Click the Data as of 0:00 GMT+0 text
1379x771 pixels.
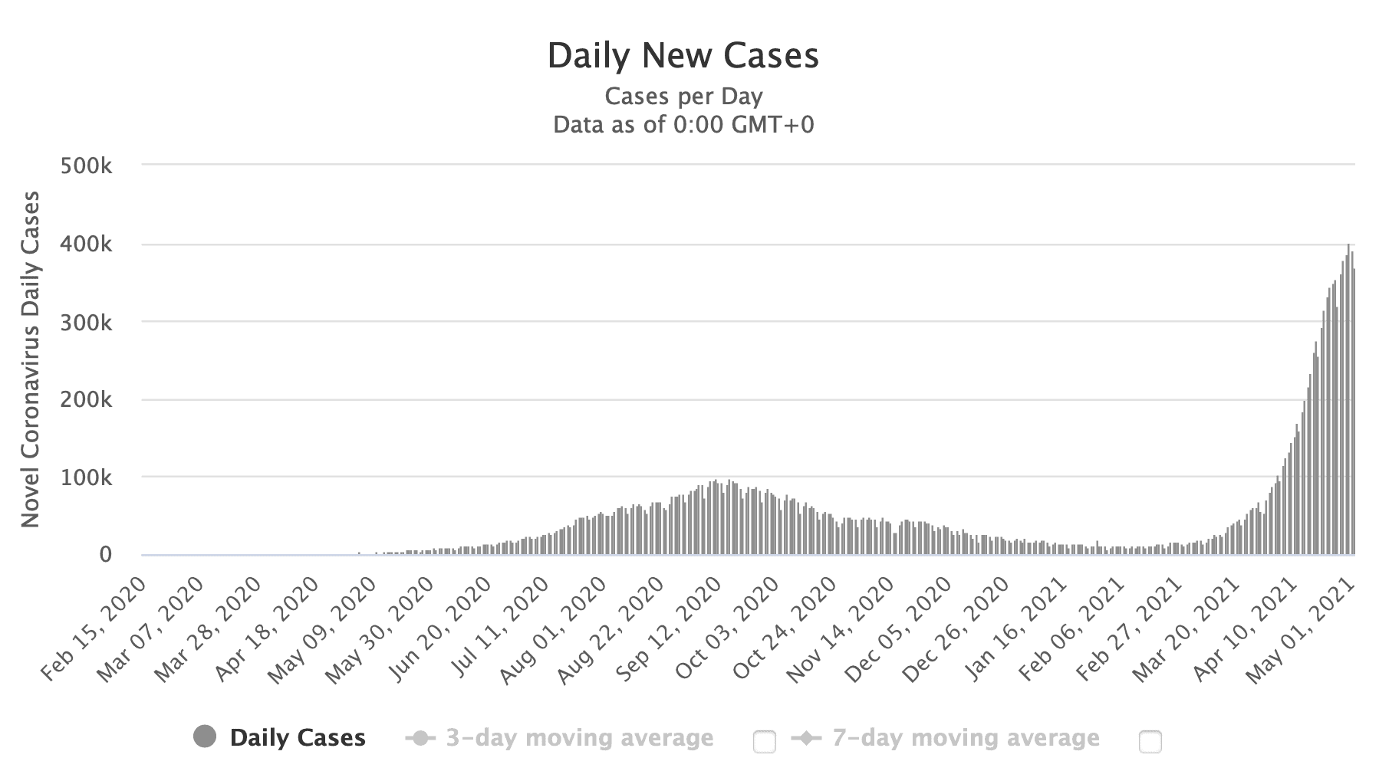click(x=683, y=124)
